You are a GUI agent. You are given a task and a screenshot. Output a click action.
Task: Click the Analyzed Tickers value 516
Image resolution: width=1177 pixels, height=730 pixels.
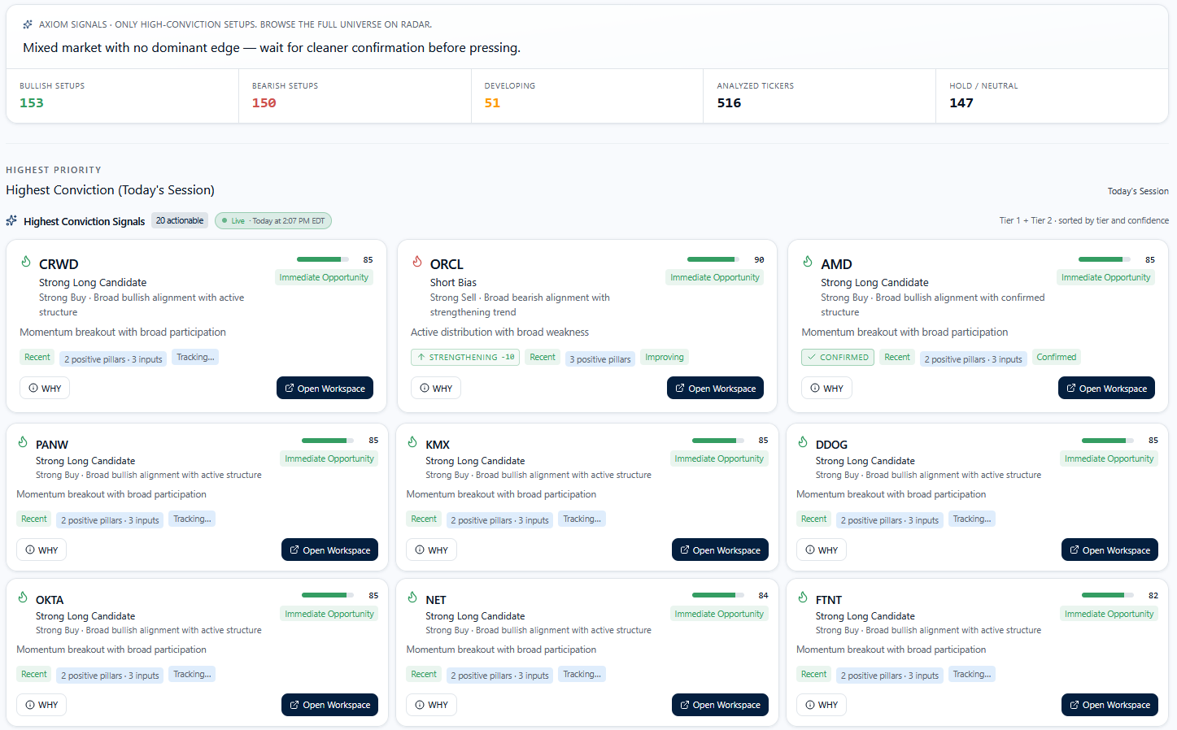(729, 103)
